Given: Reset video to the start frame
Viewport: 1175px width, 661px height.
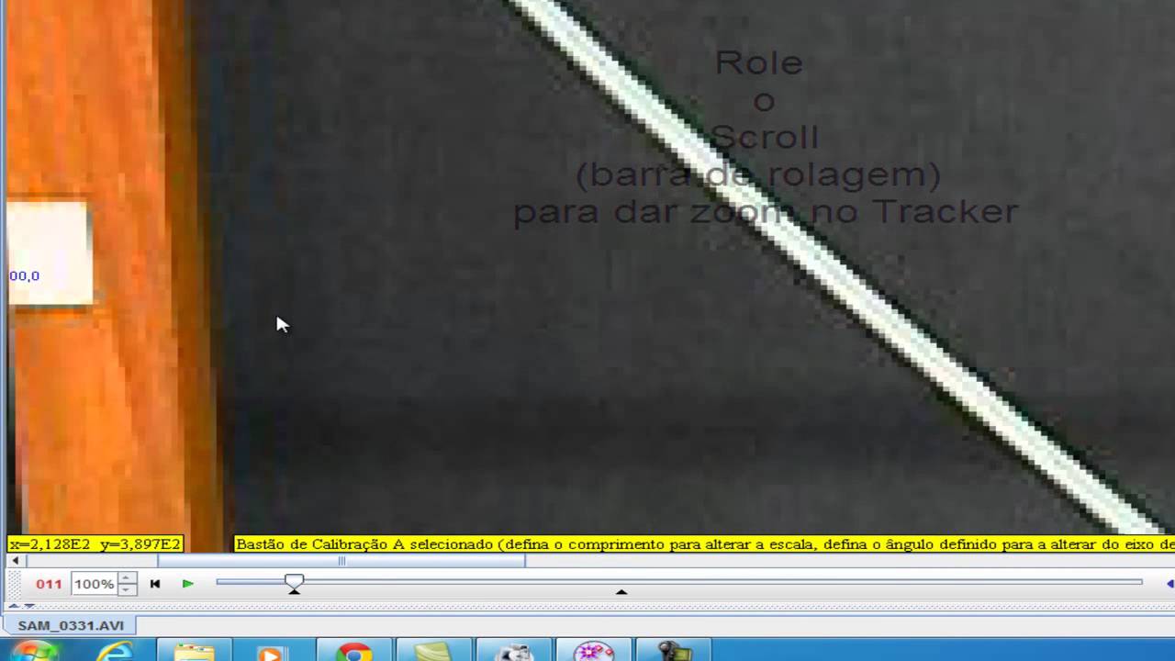Looking at the screenshot, I should pyautogui.click(x=155, y=584).
